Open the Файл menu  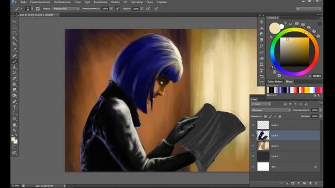24,2
